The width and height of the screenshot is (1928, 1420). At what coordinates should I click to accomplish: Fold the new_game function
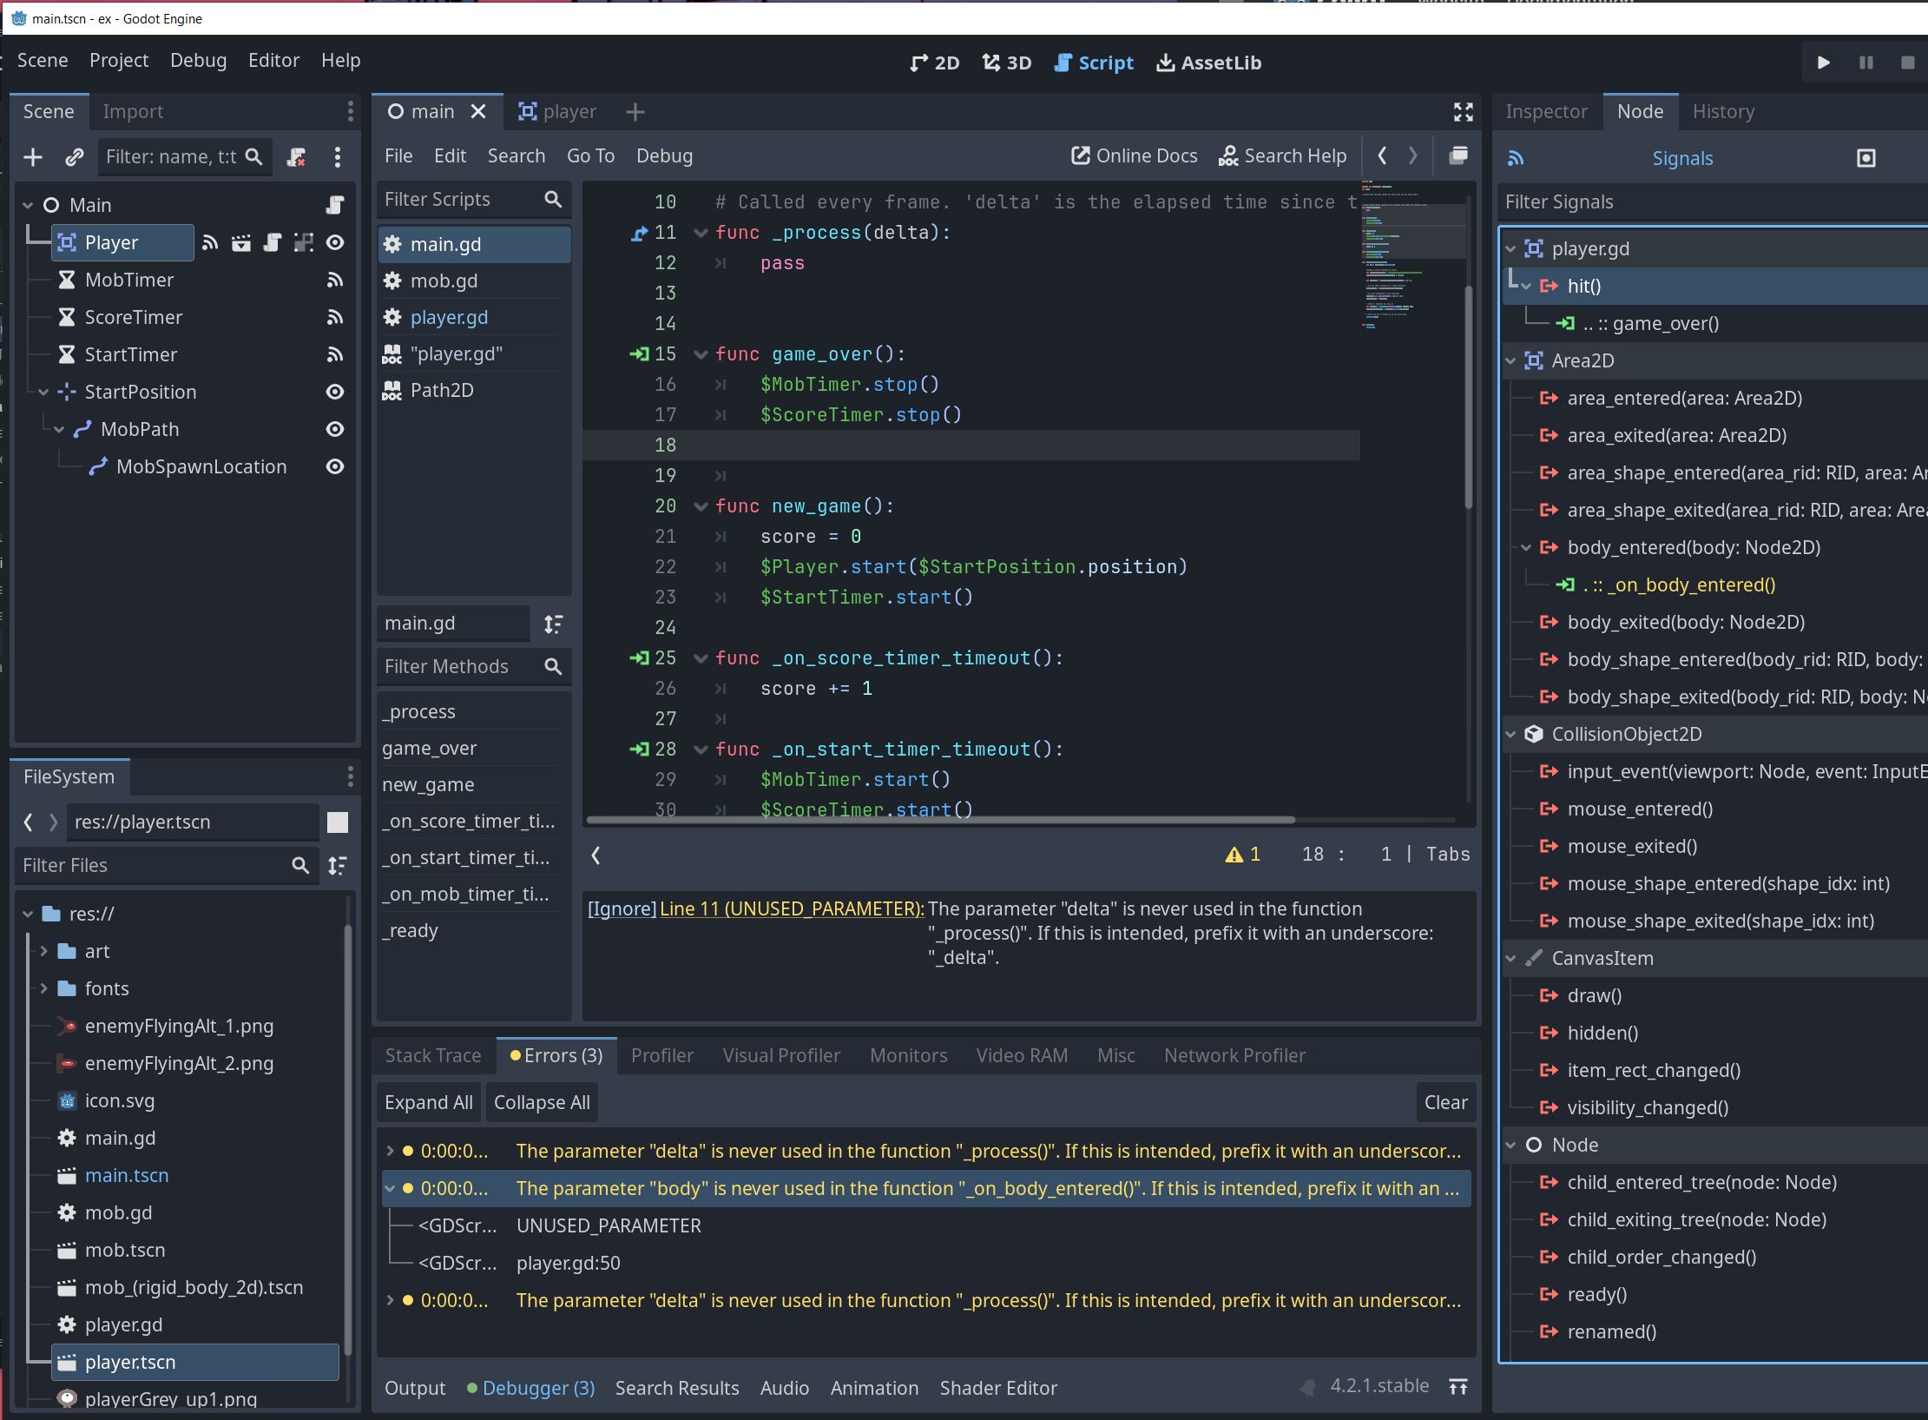click(x=701, y=506)
